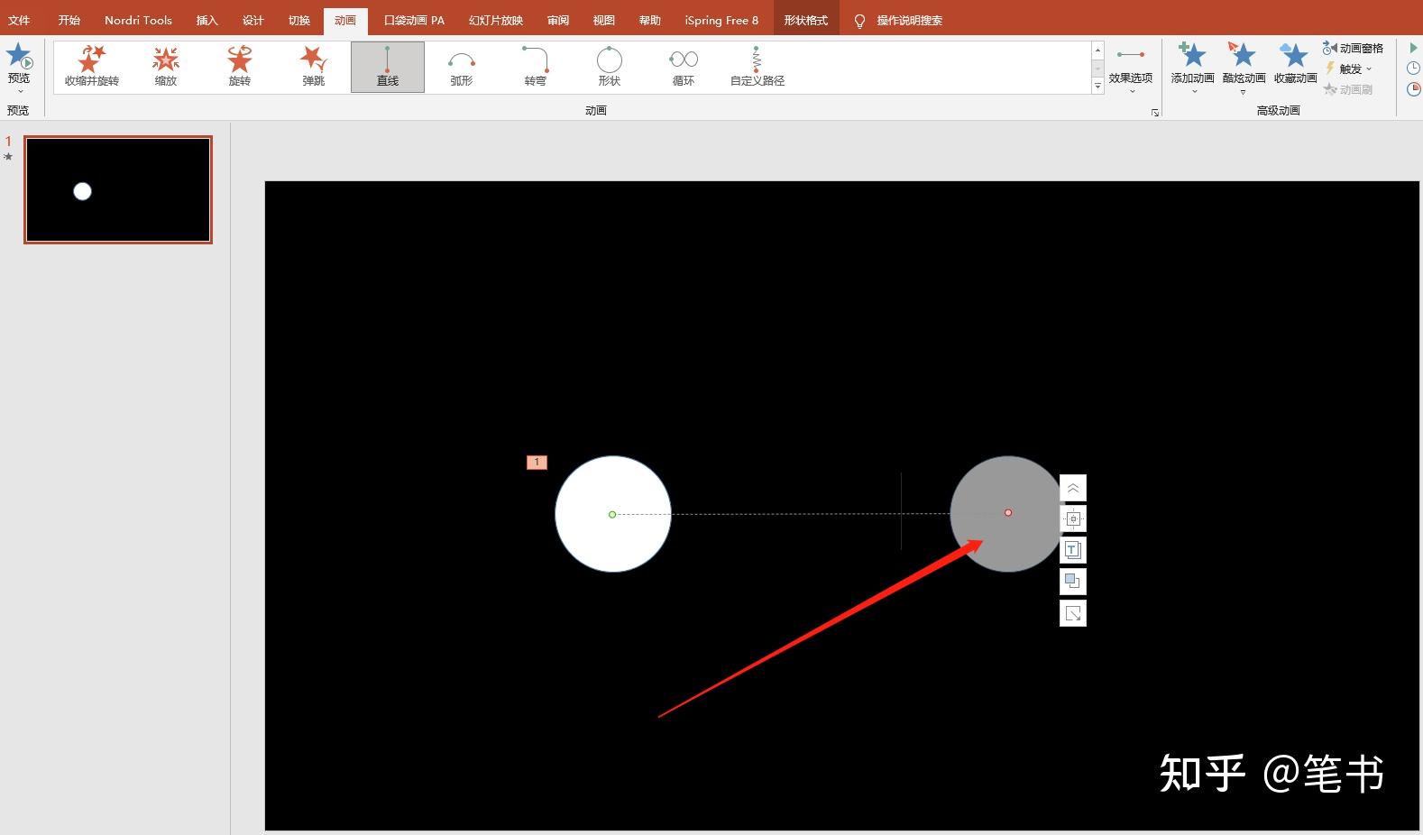1423x835 pixels.
Task: Click the clock duration icon
Action: tap(1413, 69)
